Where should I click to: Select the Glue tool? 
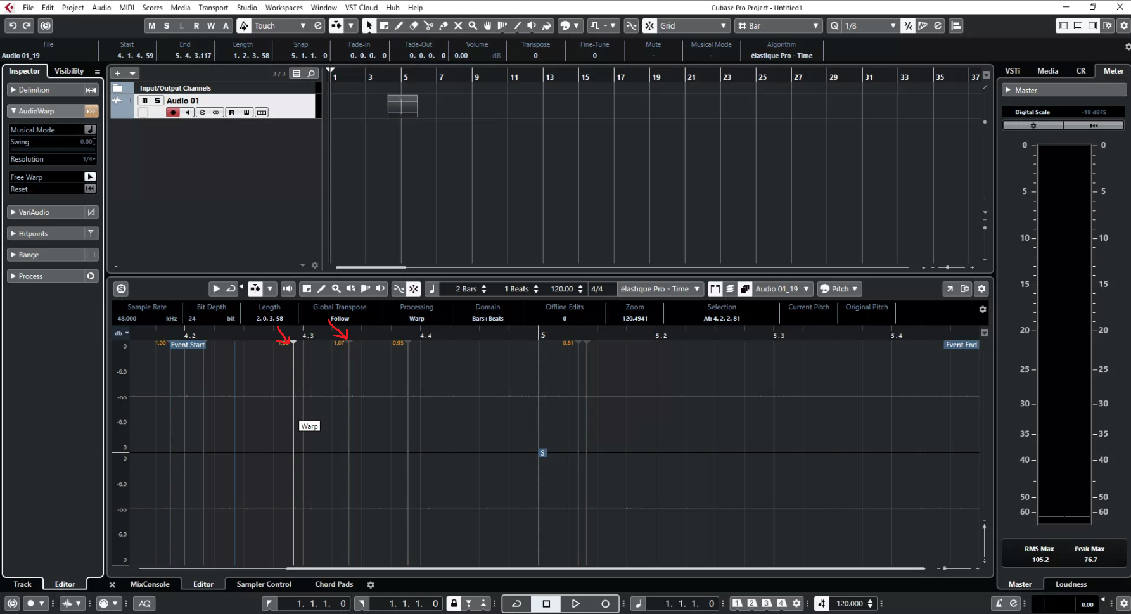pyautogui.click(x=443, y=25)
